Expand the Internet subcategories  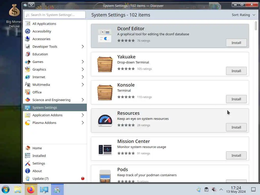pos(83,77)
